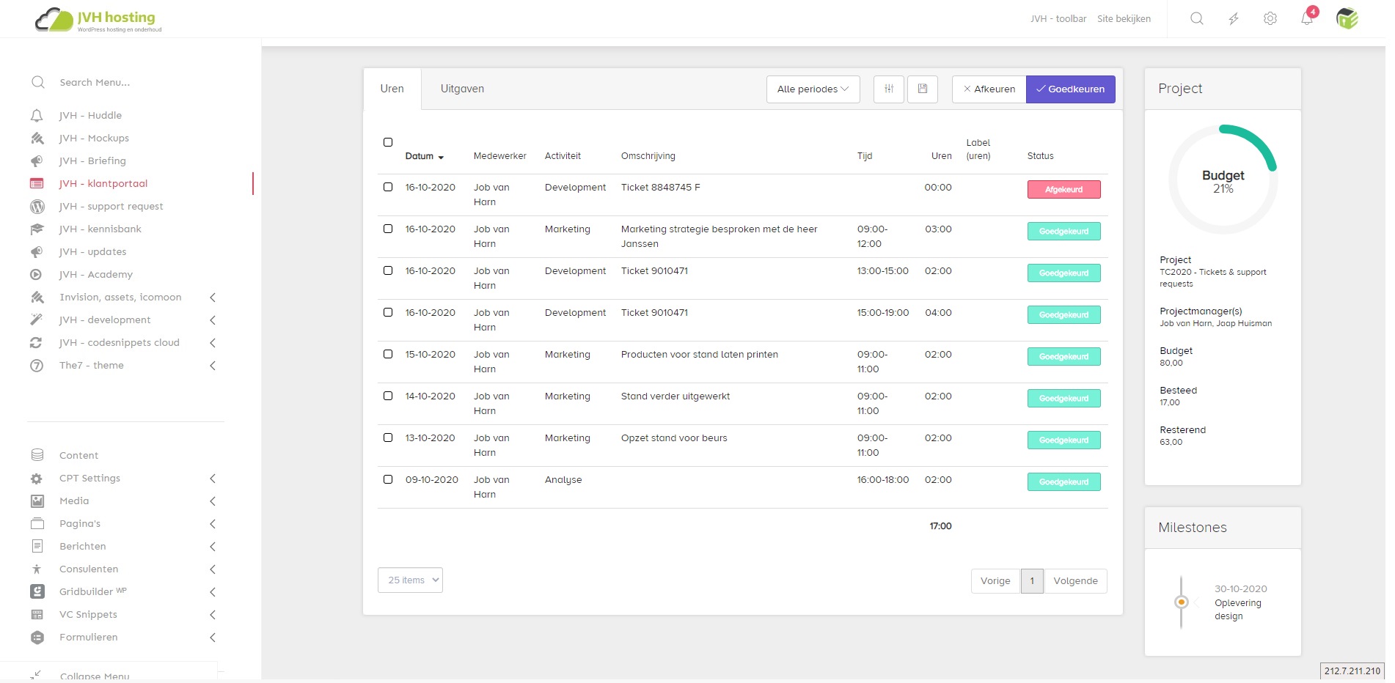Click the JVH hosting logo
Image resolution: width=1395 pixels, height=683 pixels.
pyautogui.click(x=98, y=21)
